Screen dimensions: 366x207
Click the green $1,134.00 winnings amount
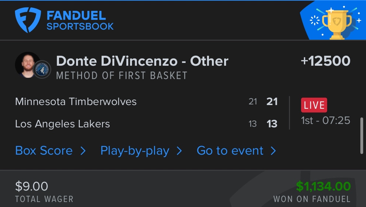(x=323, y=186)
